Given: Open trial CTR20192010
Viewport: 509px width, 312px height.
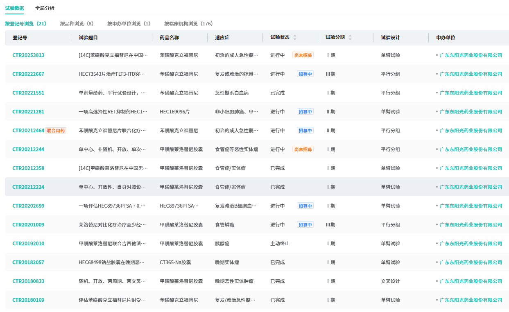Looking at the screenshot, I should click(28, 244).
